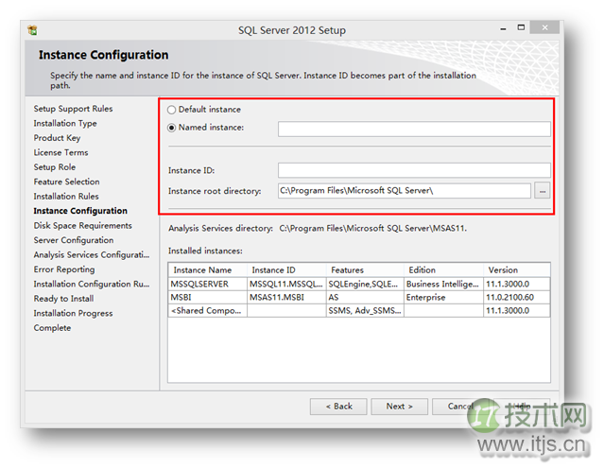604x468 pixels.
Task: Select the Installation Rules step
Action: tap(66, 197)
